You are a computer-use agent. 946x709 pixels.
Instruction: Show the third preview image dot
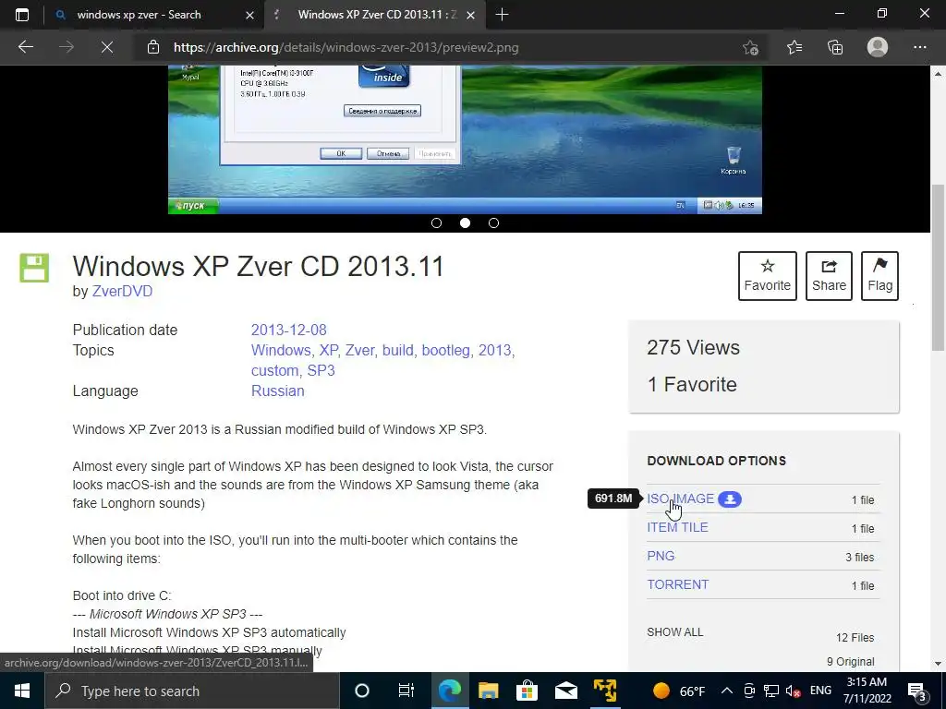pyautogui.click(x=493, y=223)
